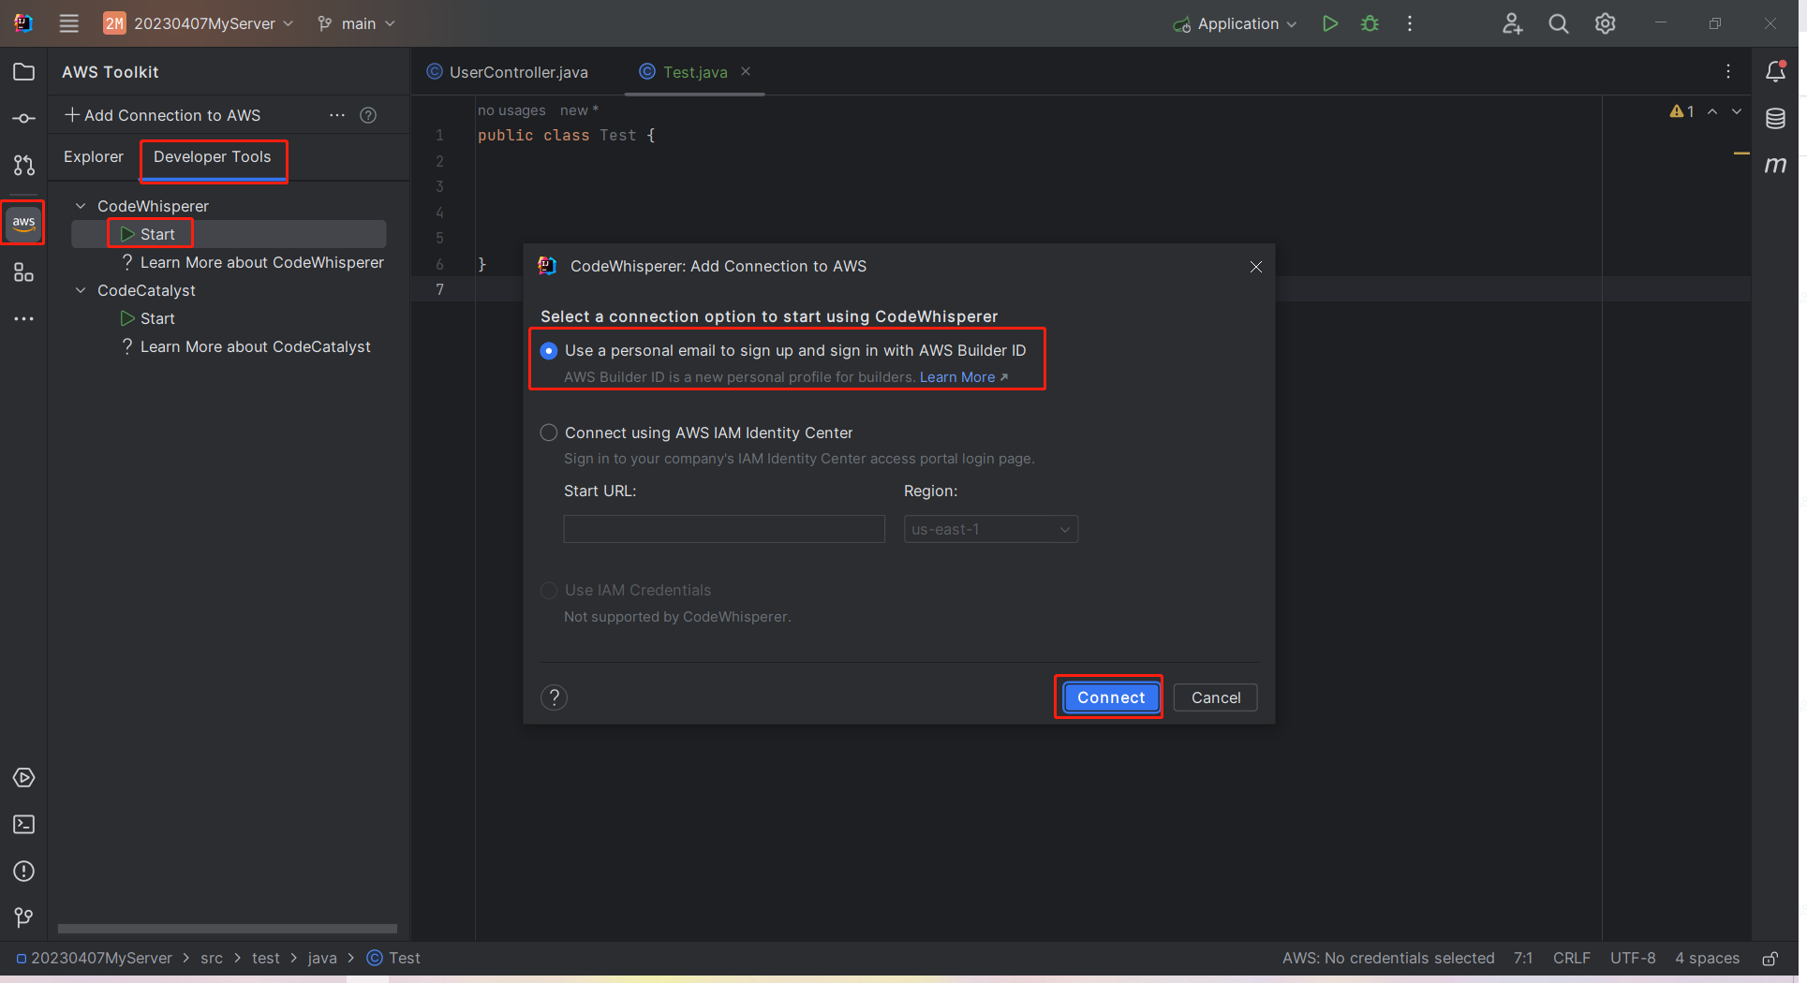
Task: Switch to the Explorer tab
Action: tap(93, 156)
